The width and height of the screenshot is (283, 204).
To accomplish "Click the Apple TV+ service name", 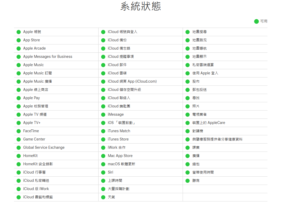I will [32, 123].
